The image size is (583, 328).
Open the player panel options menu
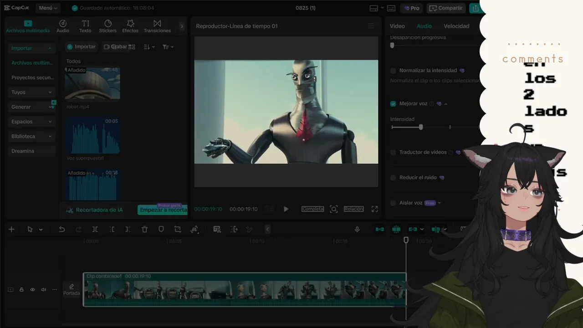pos(371,26)
